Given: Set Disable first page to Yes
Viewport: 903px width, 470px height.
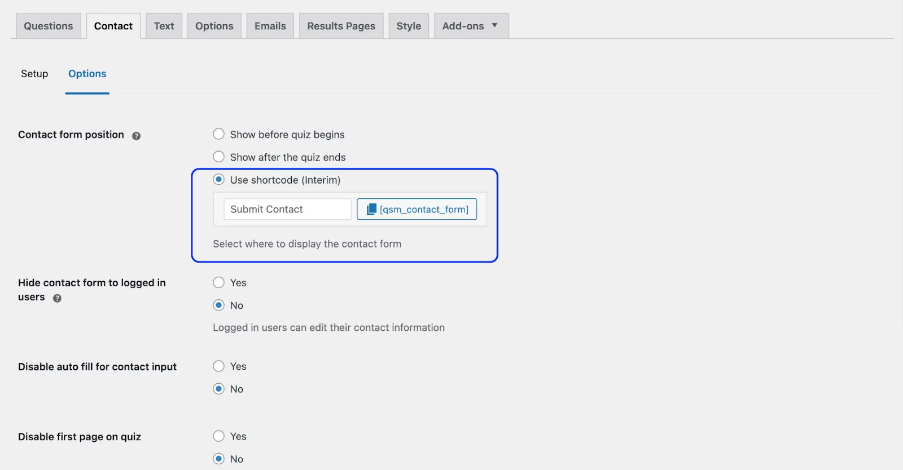Looking at the screenshot, I should [x=219, y=436].
